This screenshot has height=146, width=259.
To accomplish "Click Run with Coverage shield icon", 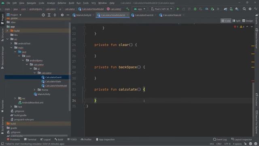I will (201, 9).
